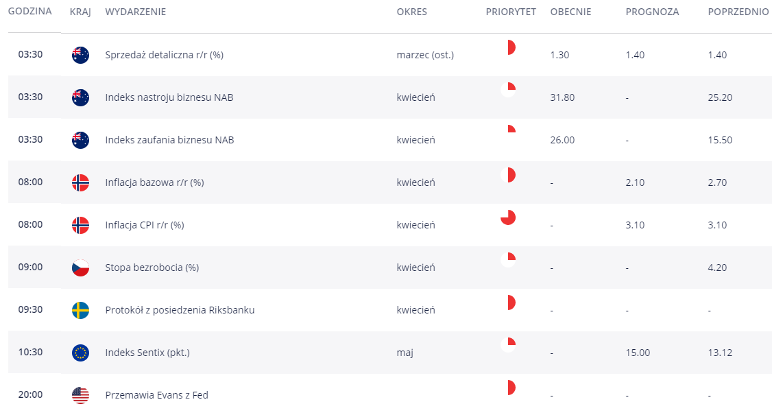
Task: Click previous value 4.20 for Stopa bezrobocia
Action: 717,268
